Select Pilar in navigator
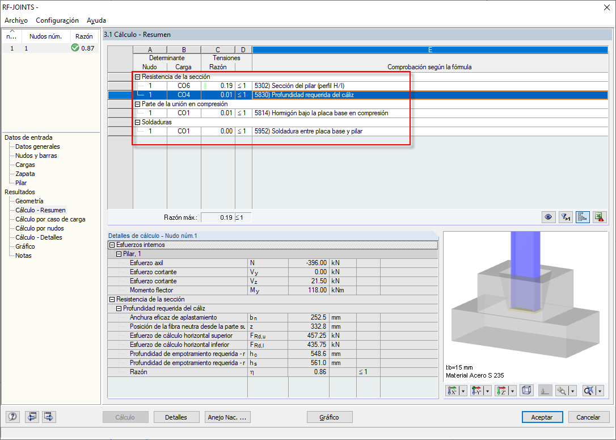 tap(21, 183)
